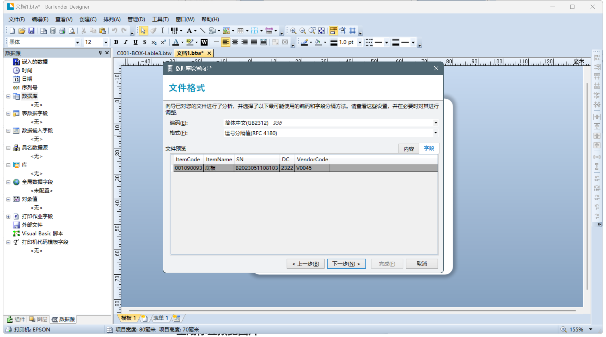This screenshot has width=606, height=337.
Task: Select the 001090093 data row in preview
Action: (189, 168)
